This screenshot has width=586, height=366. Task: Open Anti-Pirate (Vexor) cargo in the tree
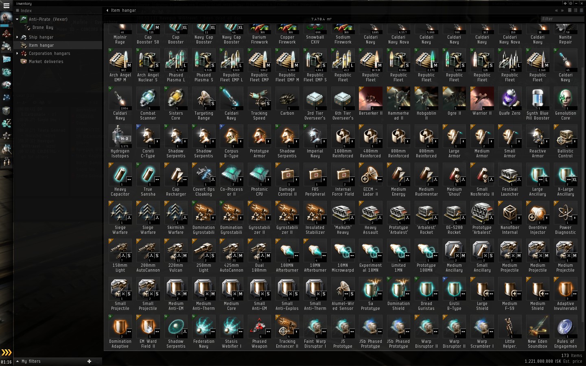(48, 19)
